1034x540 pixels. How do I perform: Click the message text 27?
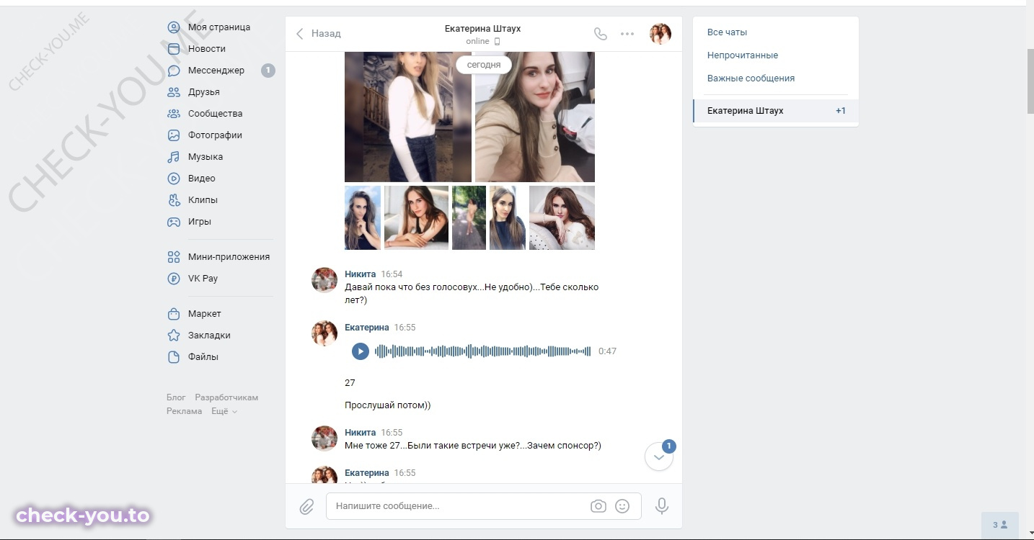click(x=350, y=383)
